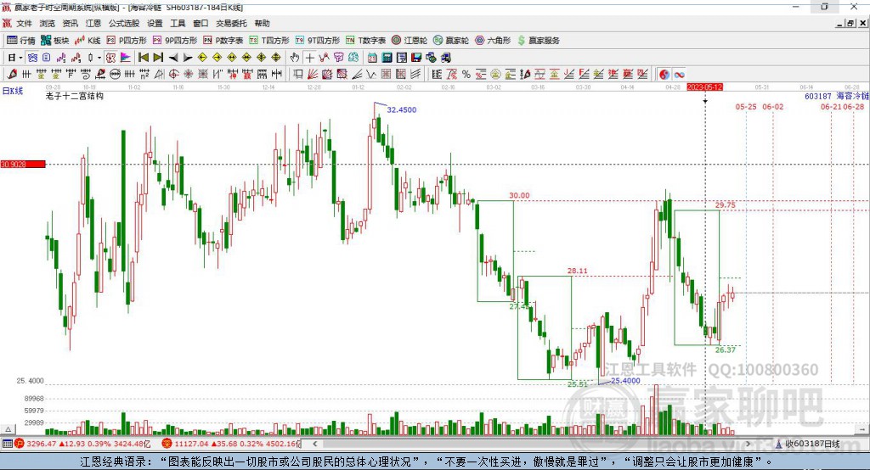This screenshot has width=870, height=470.
Task: Click the floppy disk save icon
Action: click(416, 58)
